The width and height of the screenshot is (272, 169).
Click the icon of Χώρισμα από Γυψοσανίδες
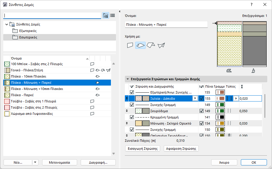pyautogui.click(x=7, y=114)
